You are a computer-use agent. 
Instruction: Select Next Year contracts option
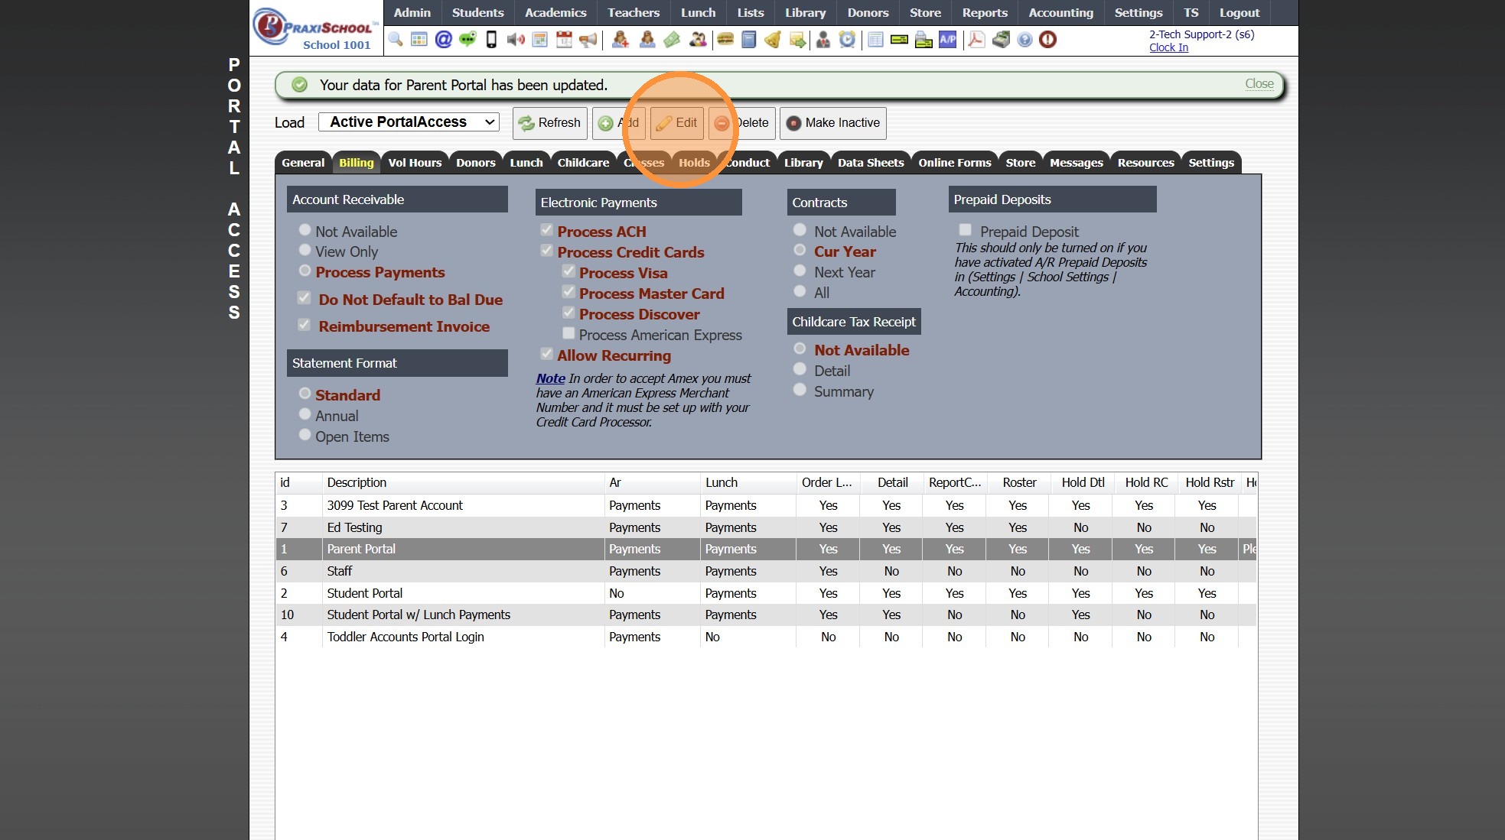[x=800, y=271]
